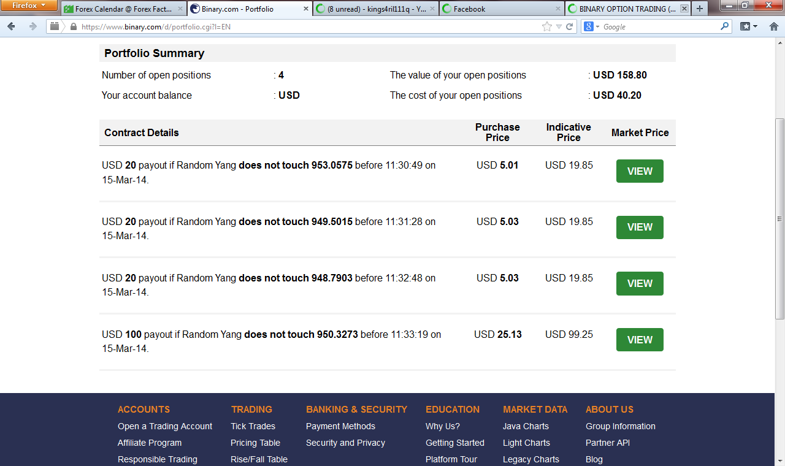The height and width of the screenshot is (466, 785).
Task: Select the indicative price USD 99.25
Action: pos(569,335)
